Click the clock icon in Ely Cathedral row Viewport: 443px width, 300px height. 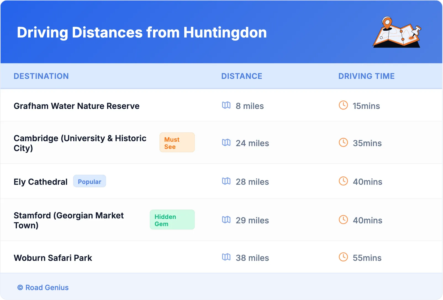coord(343,181)
